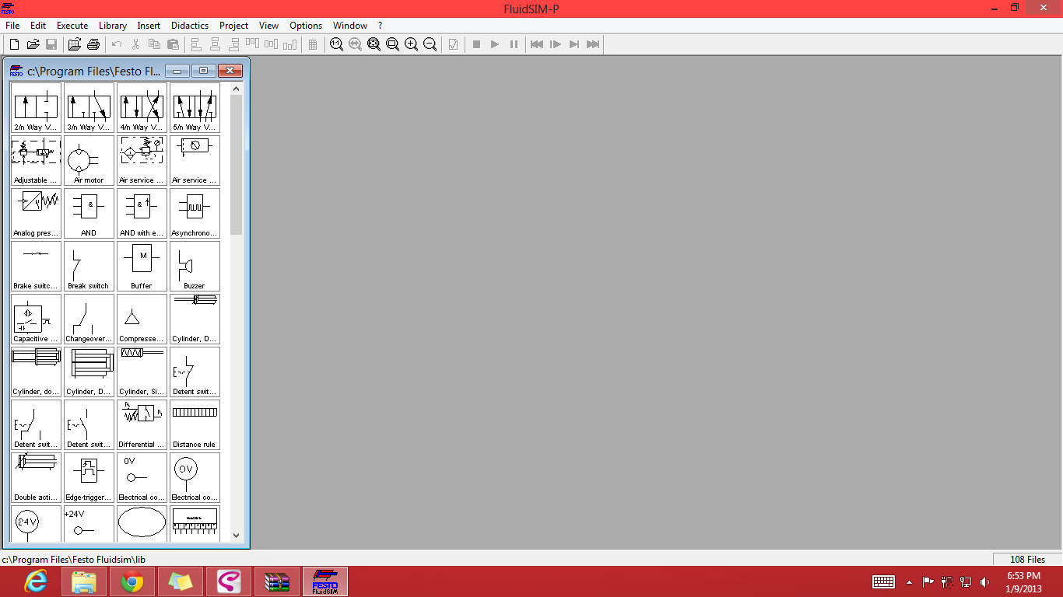Select the Capacitive sensor component
The image size is (1063, 597).
[36, 319]
